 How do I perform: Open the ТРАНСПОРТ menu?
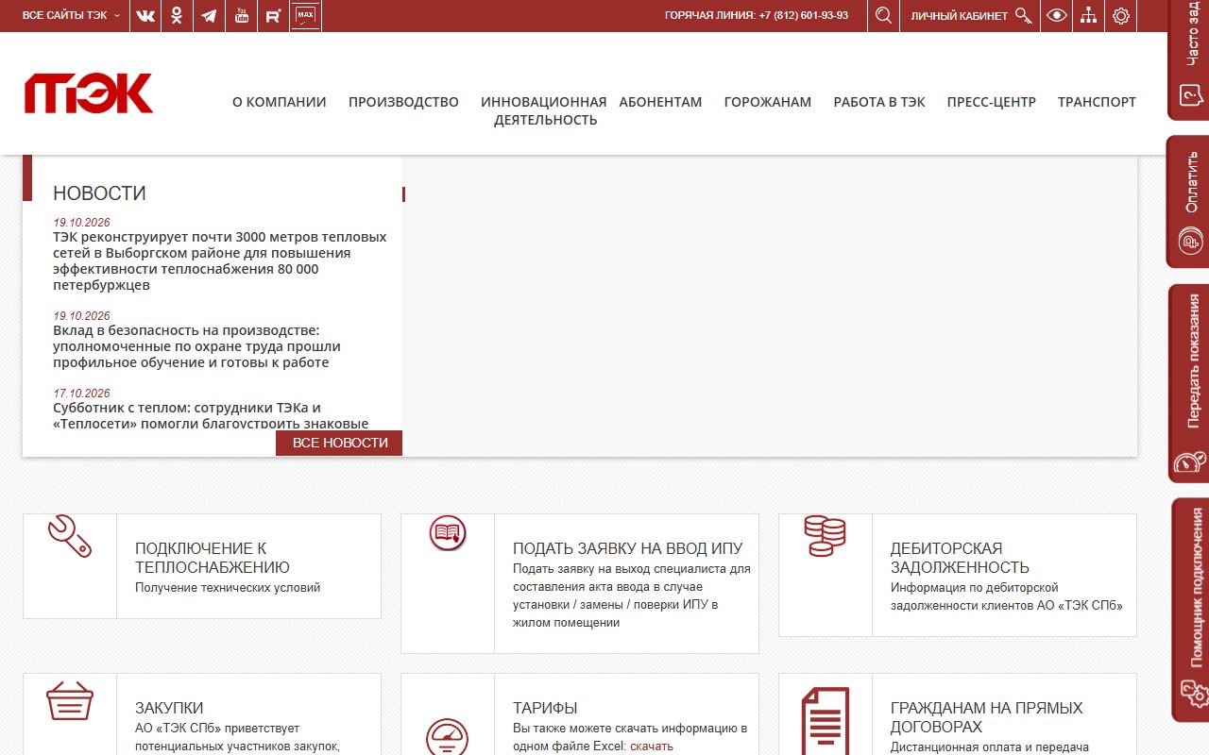(x=1097, y=102)
